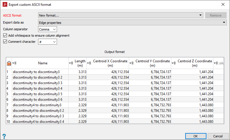Click row number 10 in the table
The width and height of the screenshot is (230, 140).
tap(9, 121)
